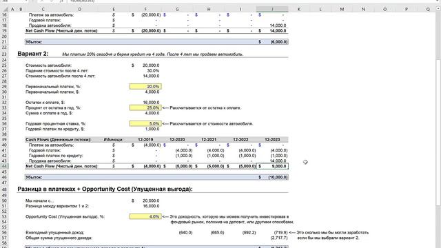The width and height of the screenshot is (441, 248).
Task: Select 'Годовая процентная ставка, %:' label
Action: [56, 123]
